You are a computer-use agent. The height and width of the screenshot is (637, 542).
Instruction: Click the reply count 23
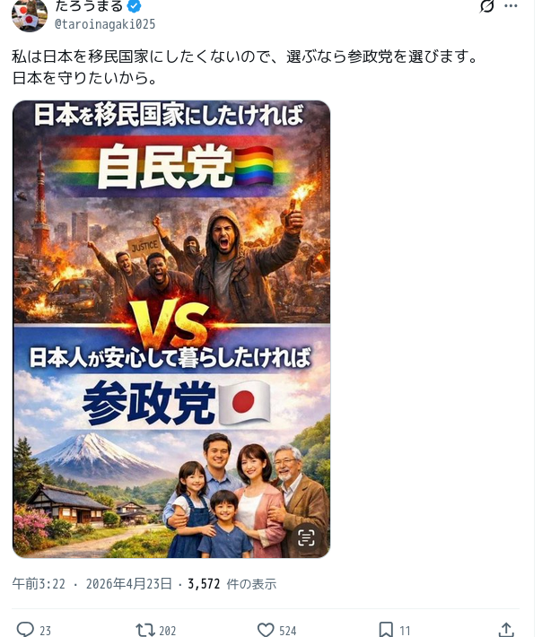click(45, 631)
